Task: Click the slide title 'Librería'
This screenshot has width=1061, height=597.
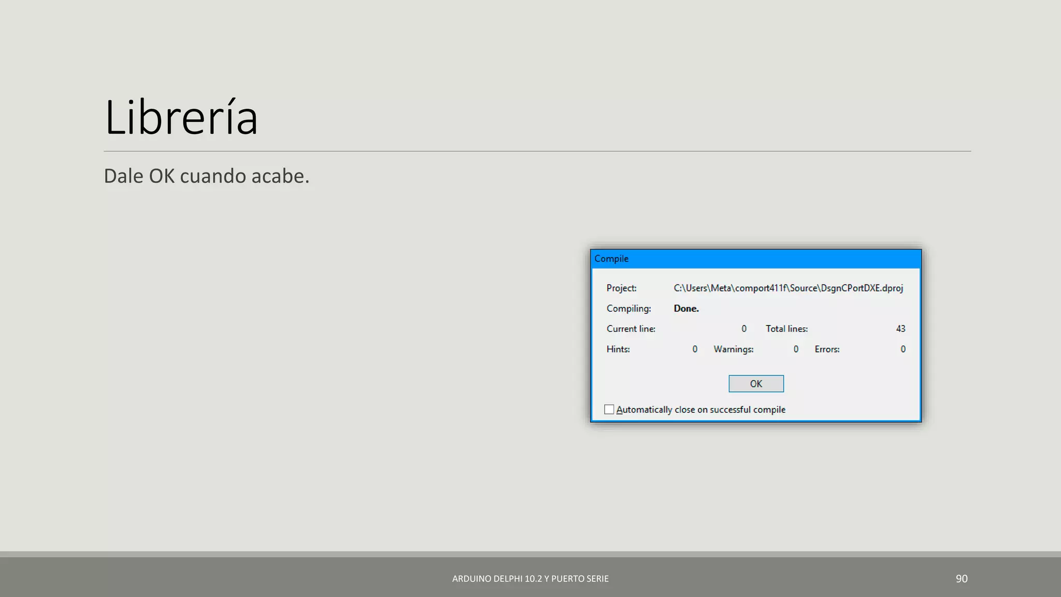Action: point(181,118)
